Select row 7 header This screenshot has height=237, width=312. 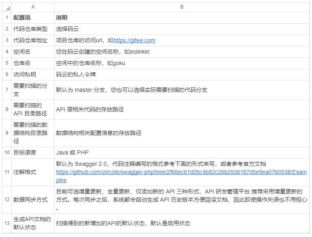(x=7, y=90)
